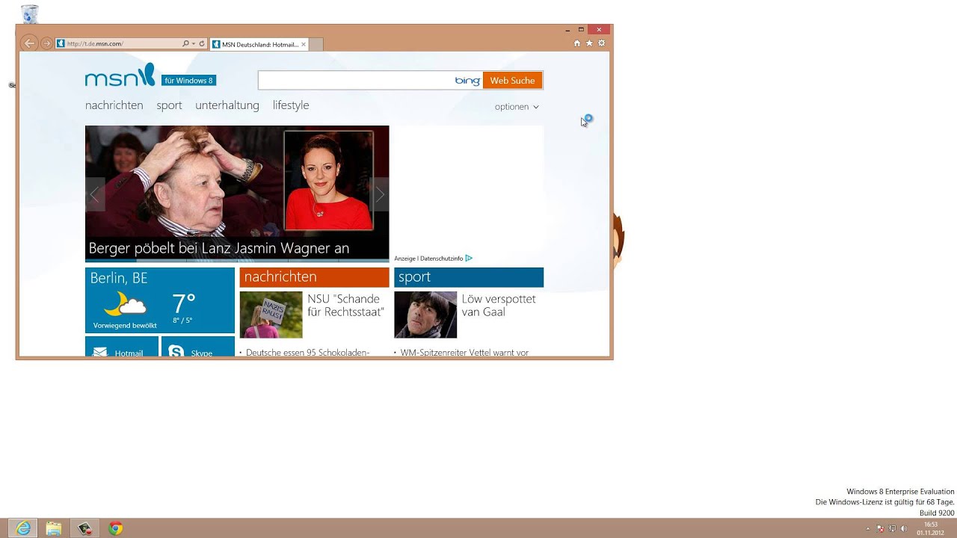
Task: Click the browser forward arrow button
Action: pos(46,43)
